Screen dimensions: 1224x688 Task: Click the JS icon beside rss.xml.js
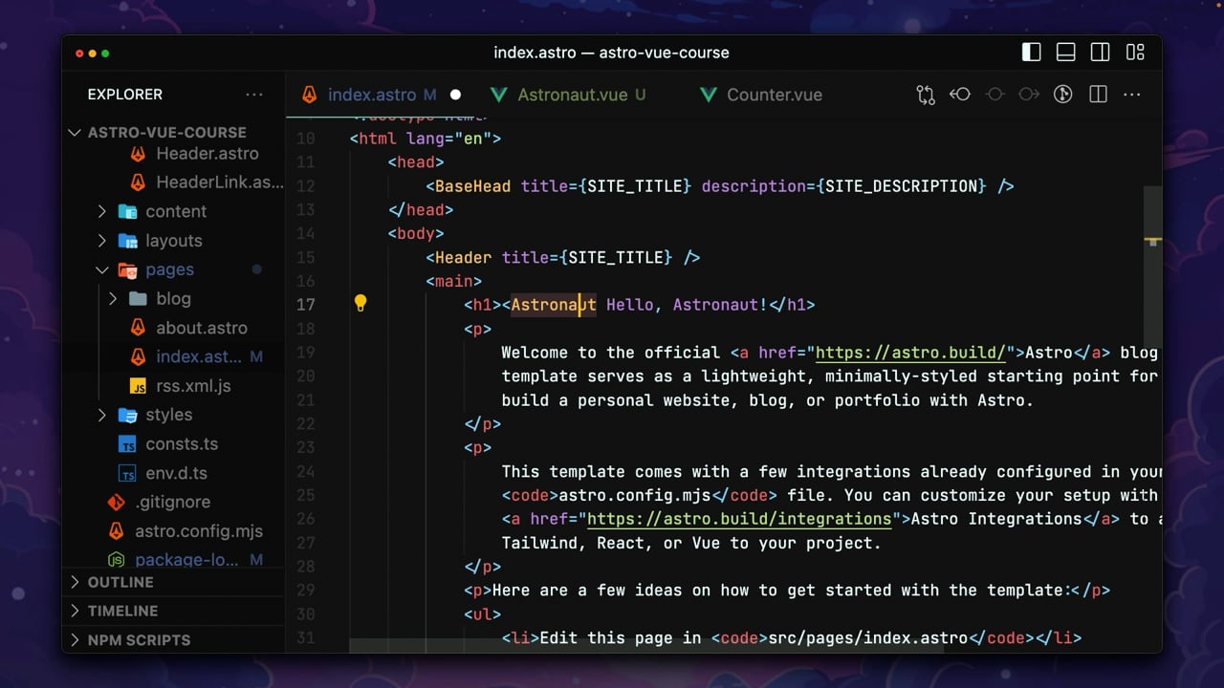coord(139,386)
